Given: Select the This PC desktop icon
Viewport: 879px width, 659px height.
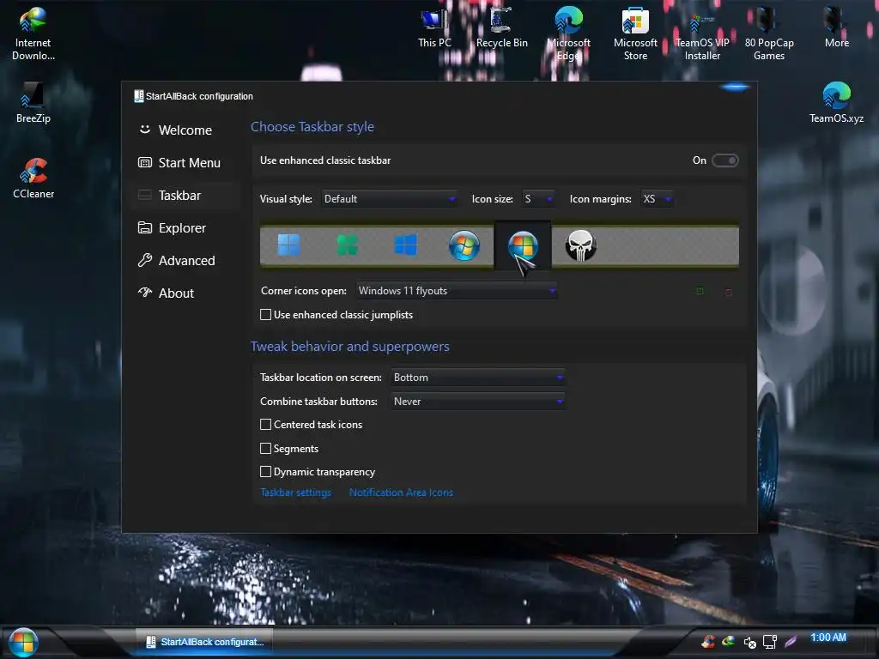Looking at the screenshot, I should [x=434, y=27].
